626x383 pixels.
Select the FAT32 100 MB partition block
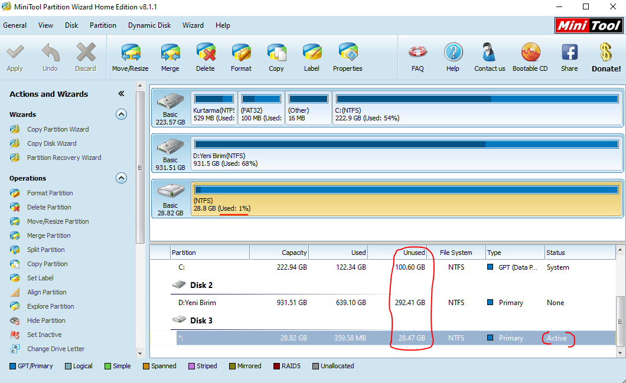[262, 108]
